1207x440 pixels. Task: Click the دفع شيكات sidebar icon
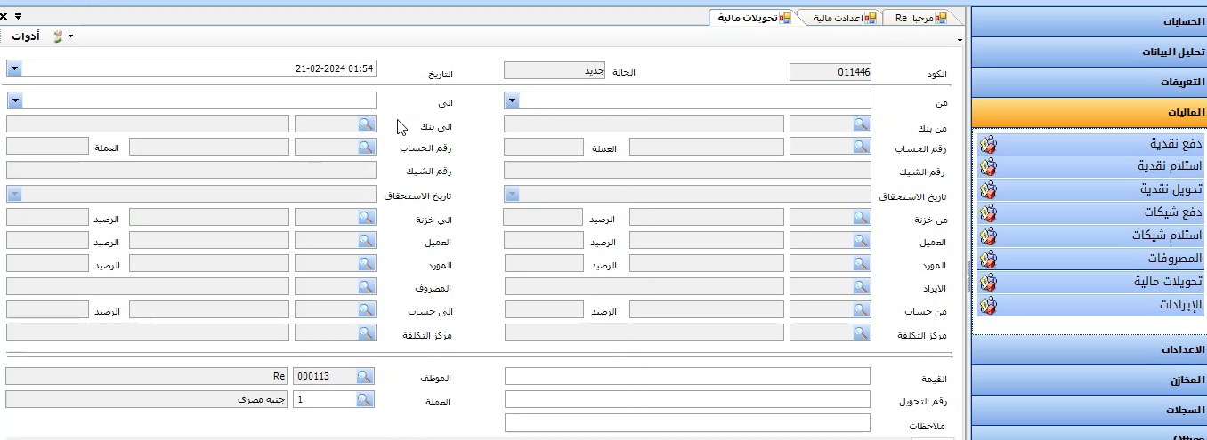point(987,213)
